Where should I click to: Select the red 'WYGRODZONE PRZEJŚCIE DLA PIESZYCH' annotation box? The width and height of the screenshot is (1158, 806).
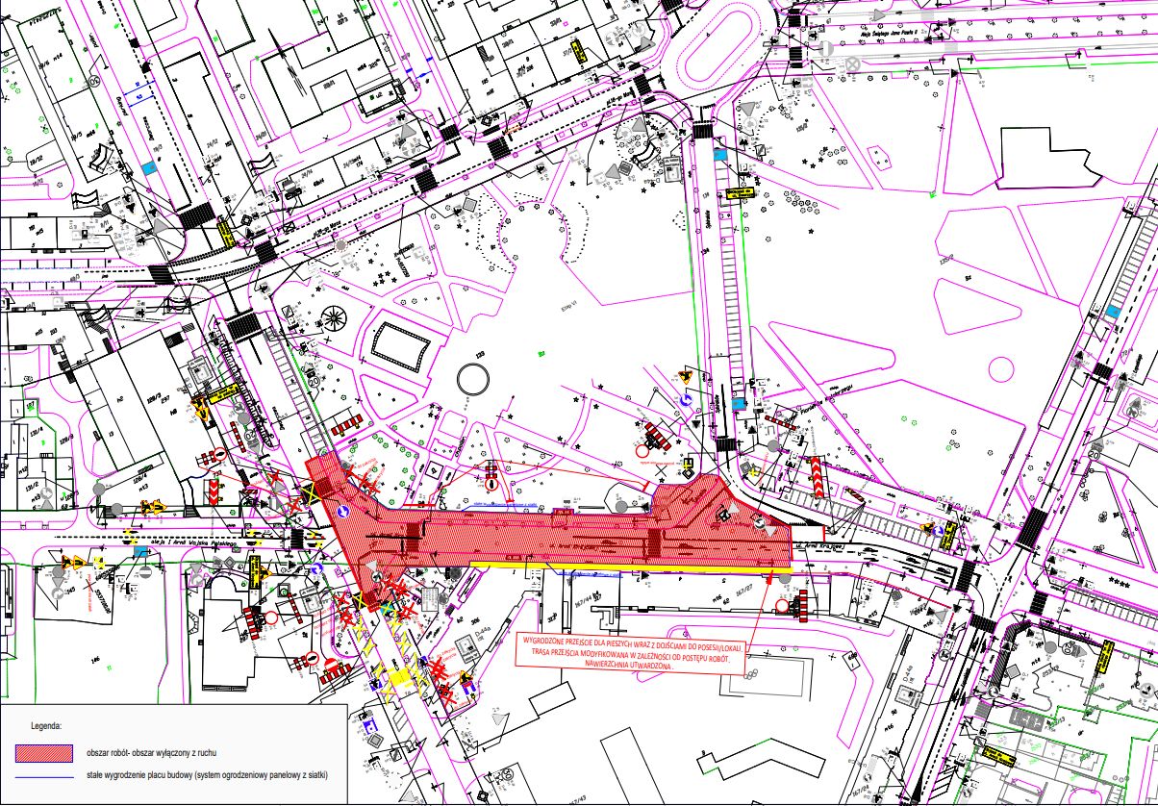[x=632, y=653]
